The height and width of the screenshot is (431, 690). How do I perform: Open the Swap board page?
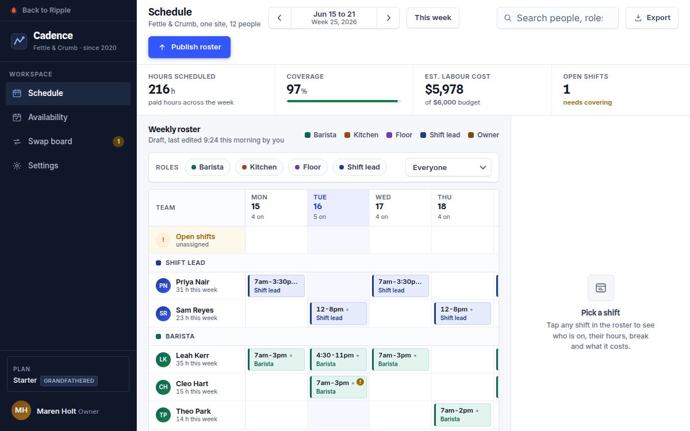click(68, 141)
